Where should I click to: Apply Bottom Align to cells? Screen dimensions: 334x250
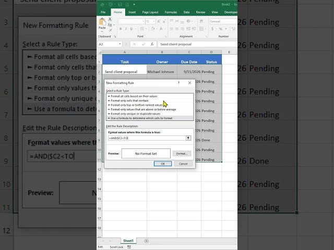click(x=182, y=21)
